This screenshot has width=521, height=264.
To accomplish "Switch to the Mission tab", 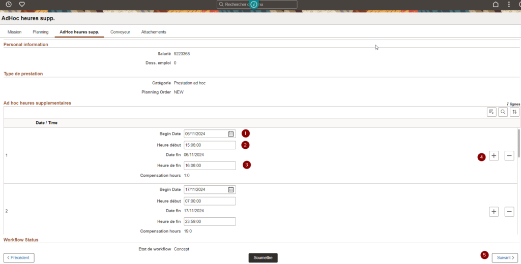I will (x=15, y=32).
